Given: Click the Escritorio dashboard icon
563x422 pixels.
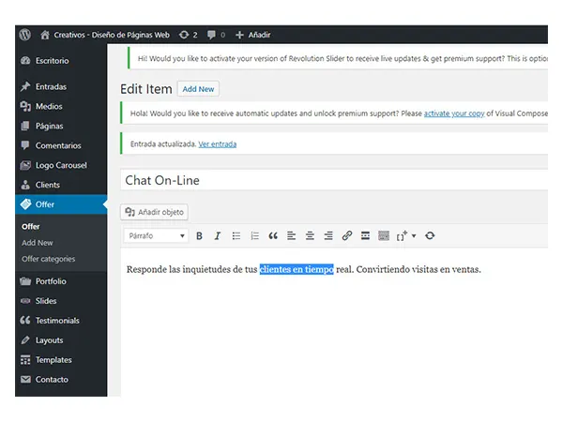Looking at the screenshot, I should [x=25, y=61].
